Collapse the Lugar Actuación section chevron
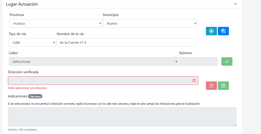 tap(235, 4)
